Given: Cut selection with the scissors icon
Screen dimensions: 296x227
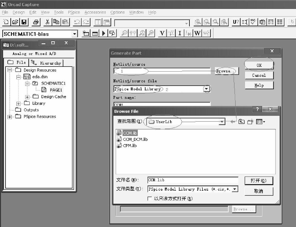Looking at the screenshot, I should click(x=47, y=22).
